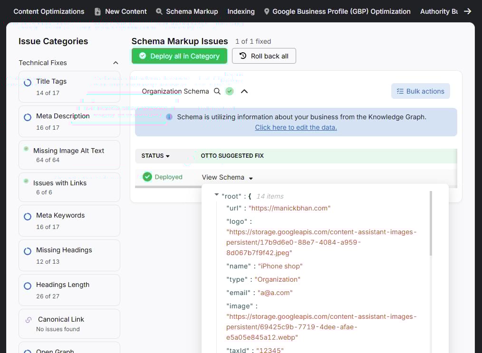Collapse the Technical Fixes section

point(116,63)
